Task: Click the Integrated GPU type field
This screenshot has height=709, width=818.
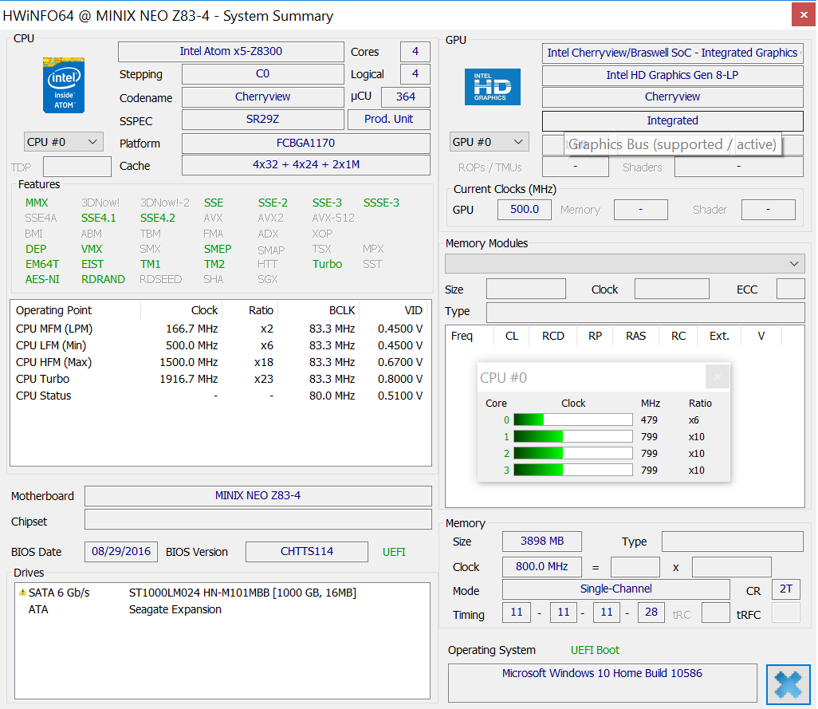Action: [x=672, y=120]
